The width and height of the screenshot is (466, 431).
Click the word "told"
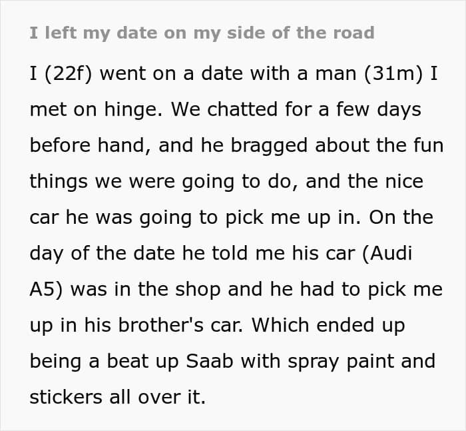pos(230,253)
